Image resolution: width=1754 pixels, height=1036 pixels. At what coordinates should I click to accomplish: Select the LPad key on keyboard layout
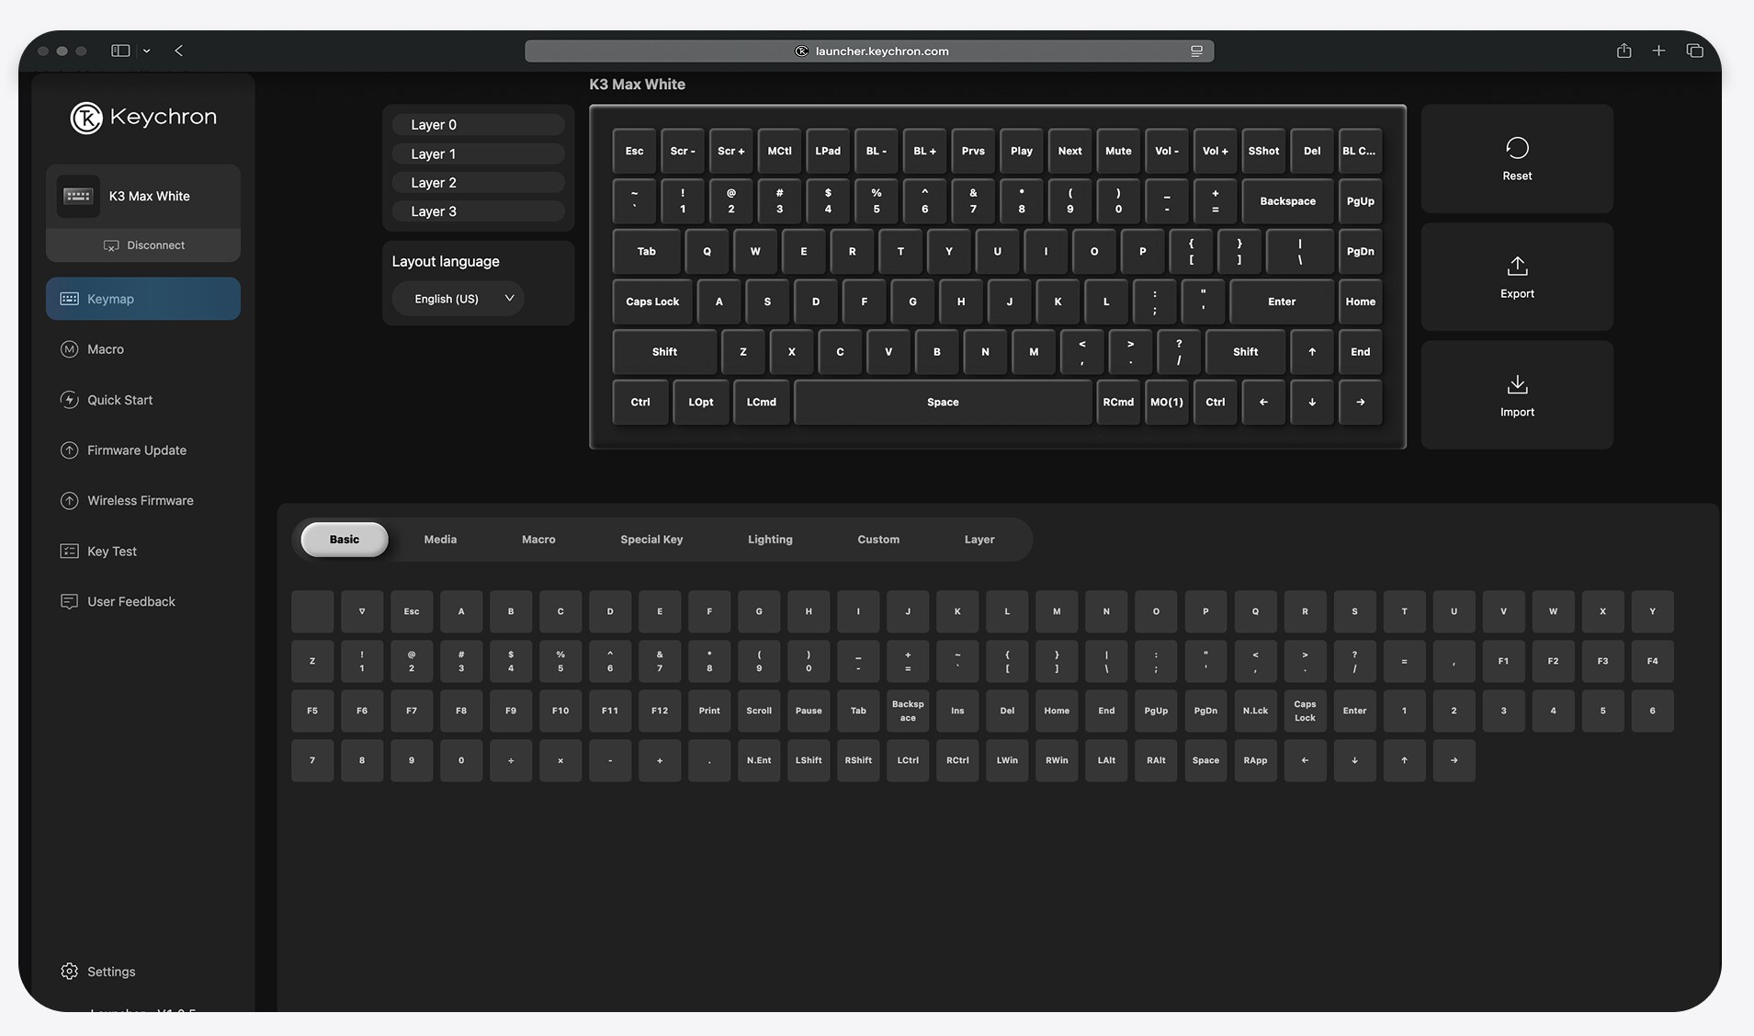[x=828, y=151]
